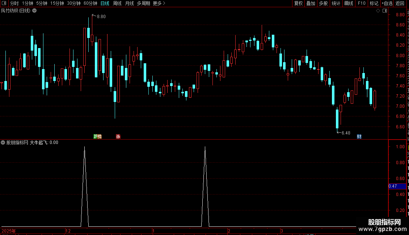The height and width of the screenshot is (235, 409).
Task: Click the blue 财 marker icon
Action: pyautogui.click(x=359, y=137)
